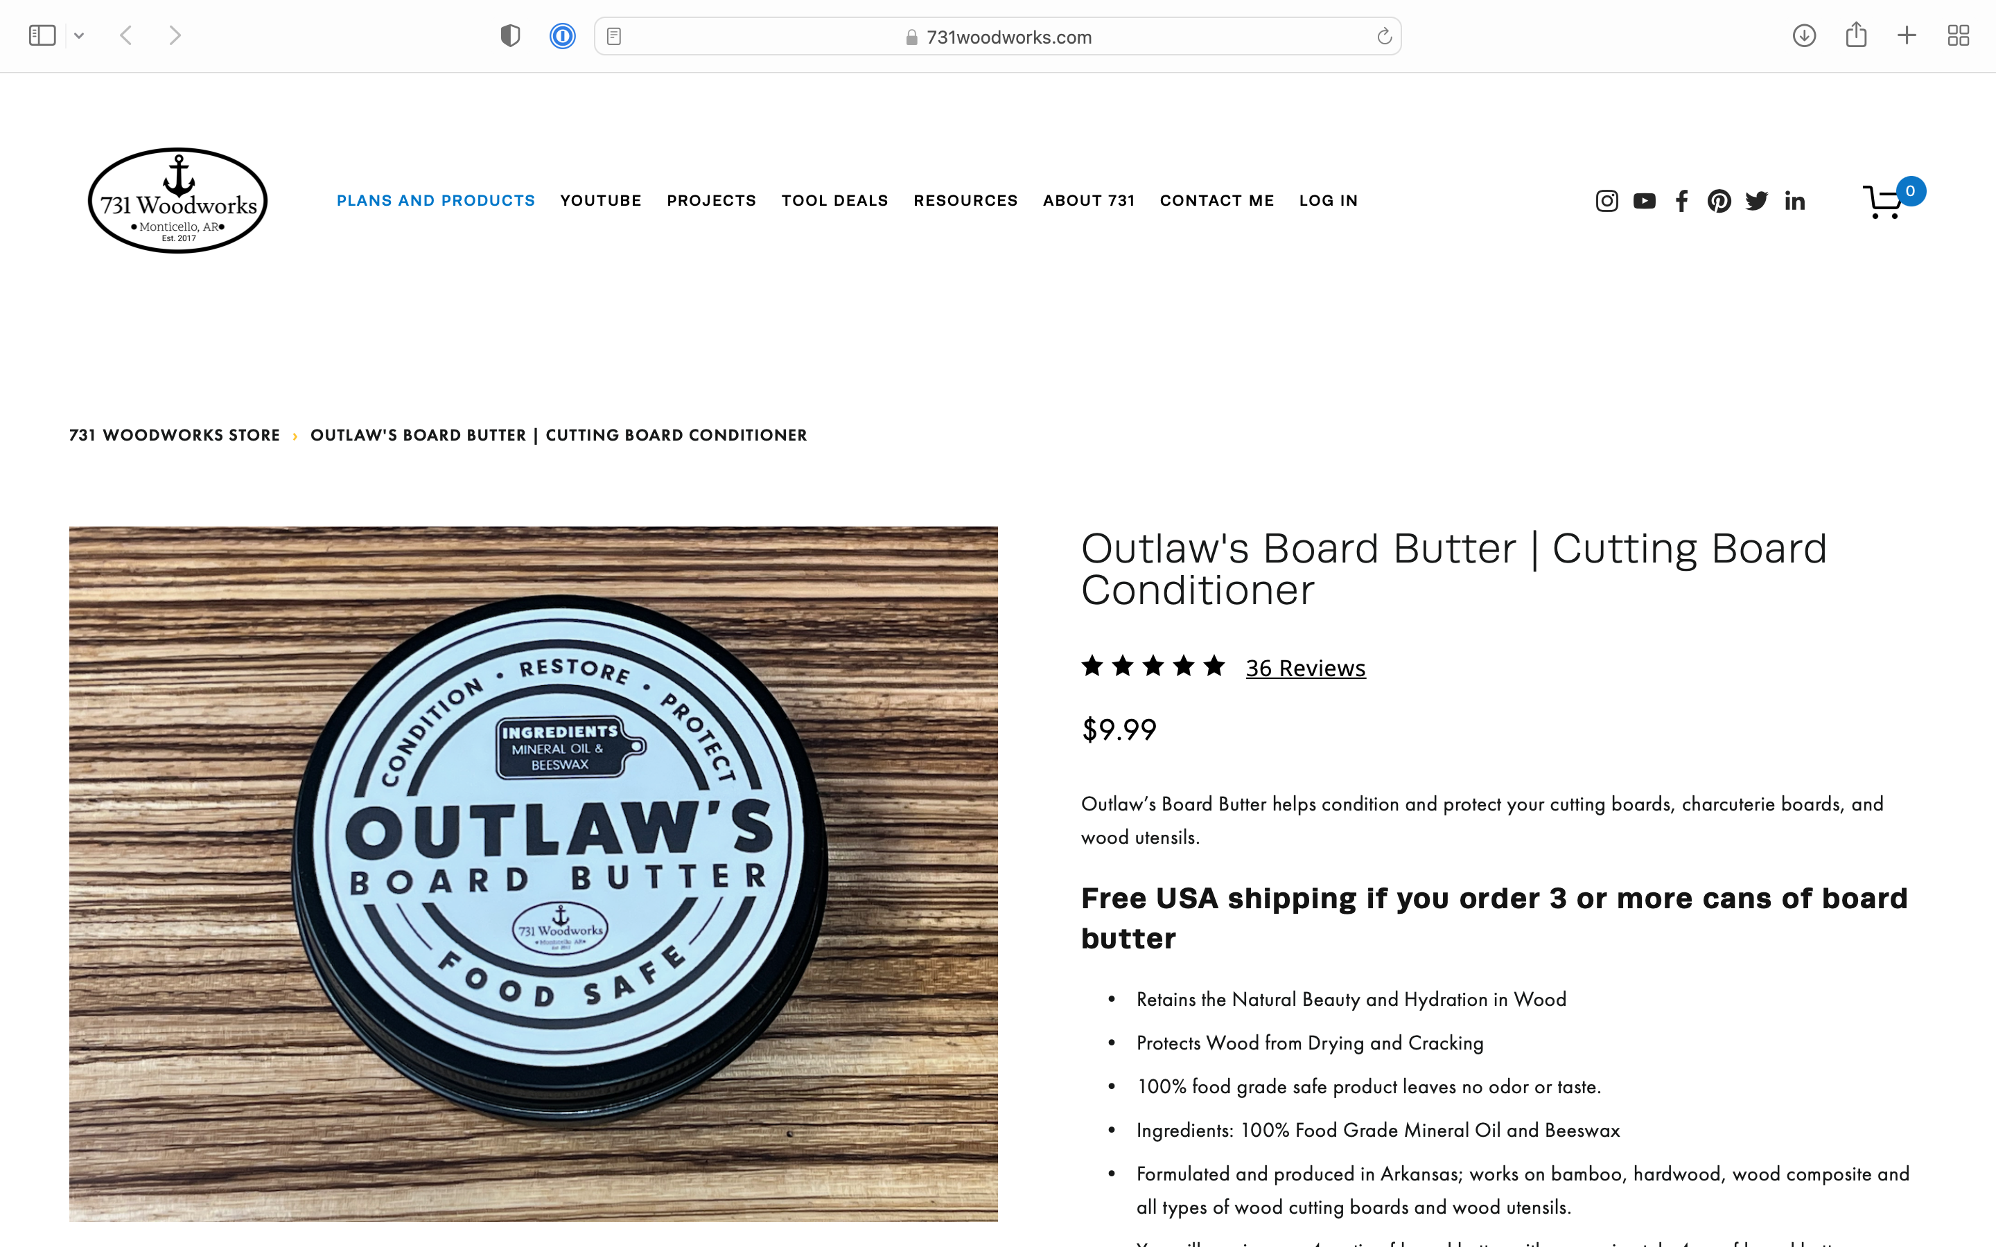Click the Outlaw's Board Butter product image
Viewport: 1996px width, 1247px height.
coord(534,874)
